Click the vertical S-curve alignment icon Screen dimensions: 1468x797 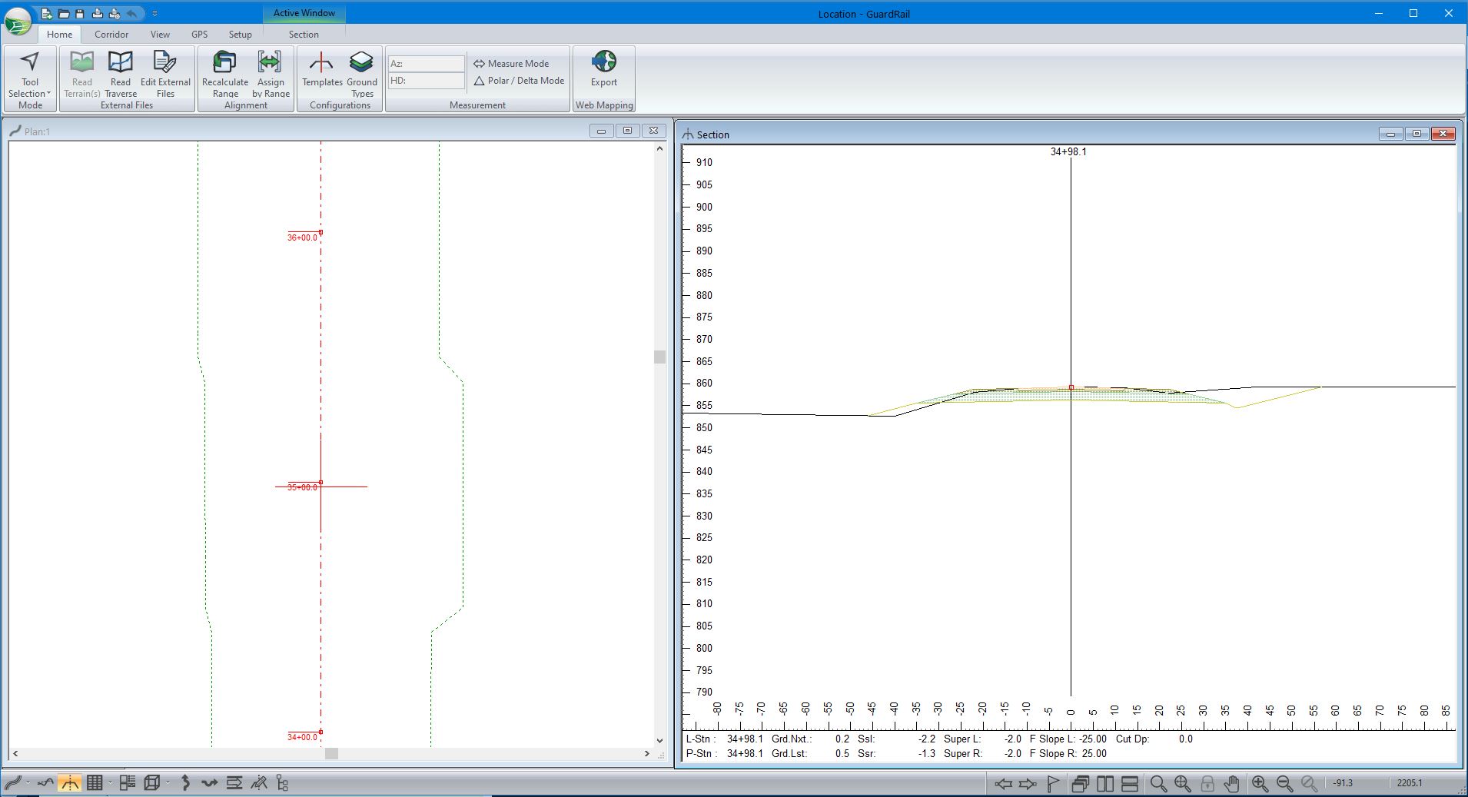pyautogui.click(x=185, y=783)
